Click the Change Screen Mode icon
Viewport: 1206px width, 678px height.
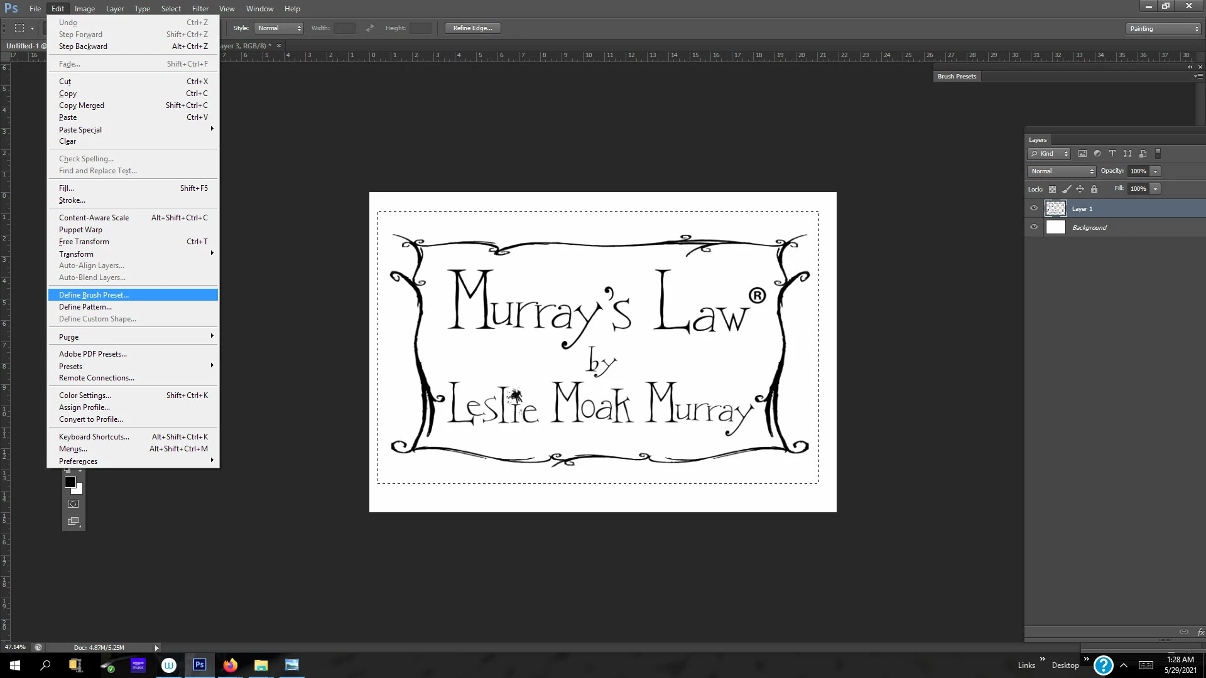73,521
